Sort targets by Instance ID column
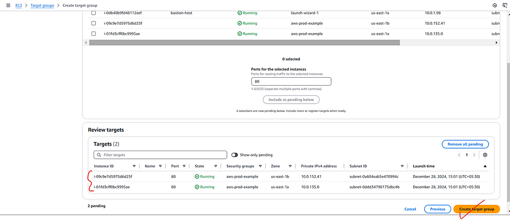This screenshot has height=220, width=510. pyautogui.click(x=134, y=166)
